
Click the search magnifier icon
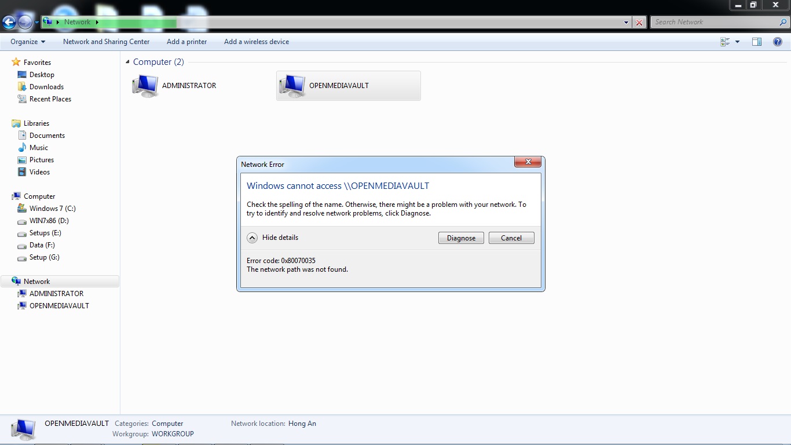pos(783,22)
